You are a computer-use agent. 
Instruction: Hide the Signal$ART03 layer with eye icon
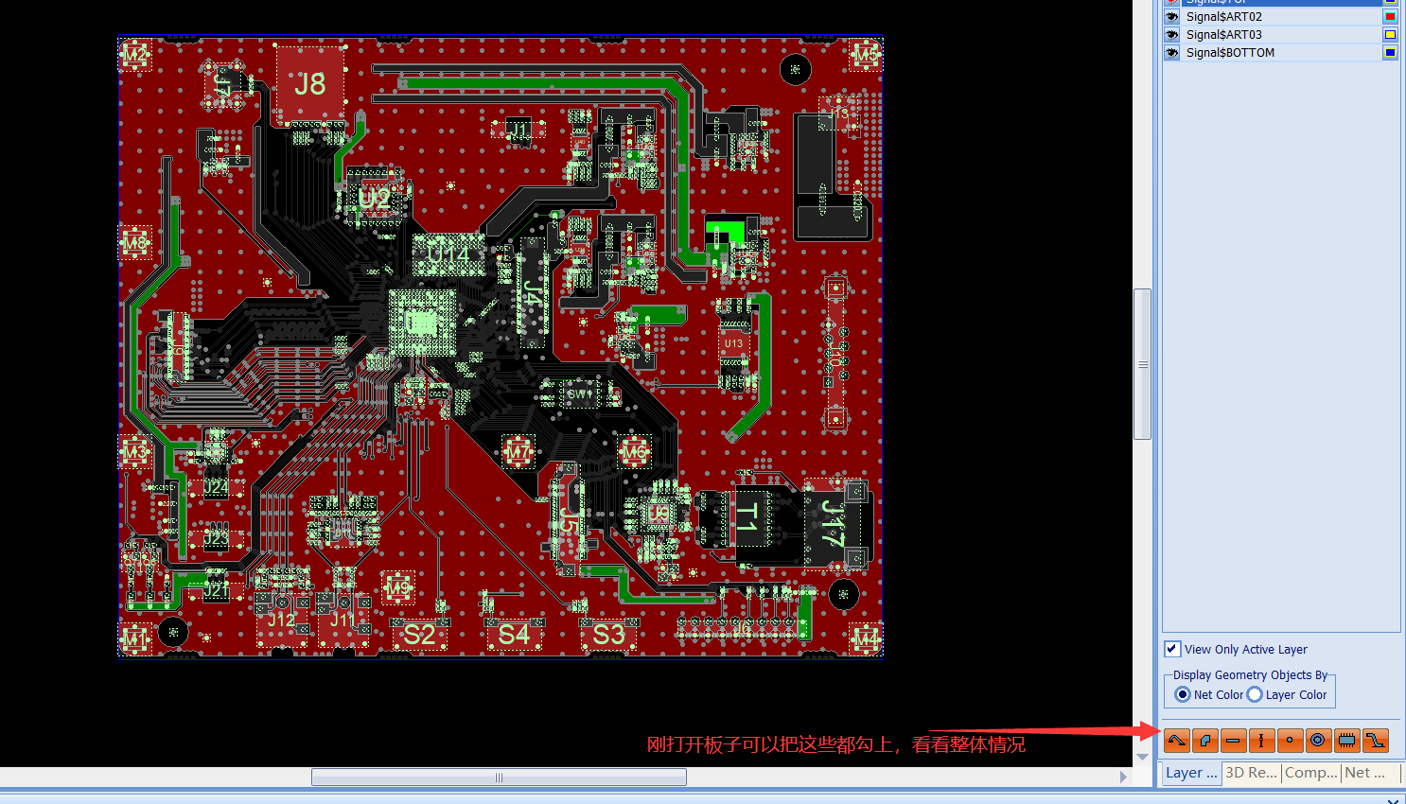coord(1172,35)
